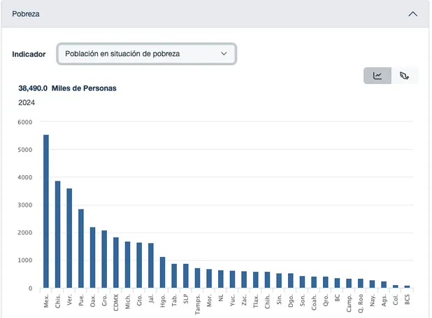Click the 2024 year label
Image resolution: width=432 pixels, height=318 pixels.
[x=27, y=103]
